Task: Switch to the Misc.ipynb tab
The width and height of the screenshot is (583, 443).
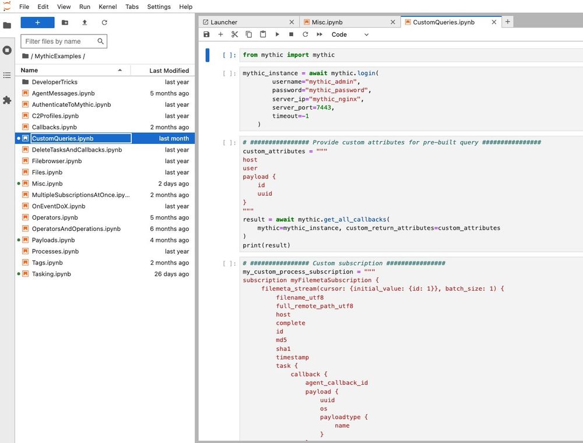Action: [x=349, y=22]
